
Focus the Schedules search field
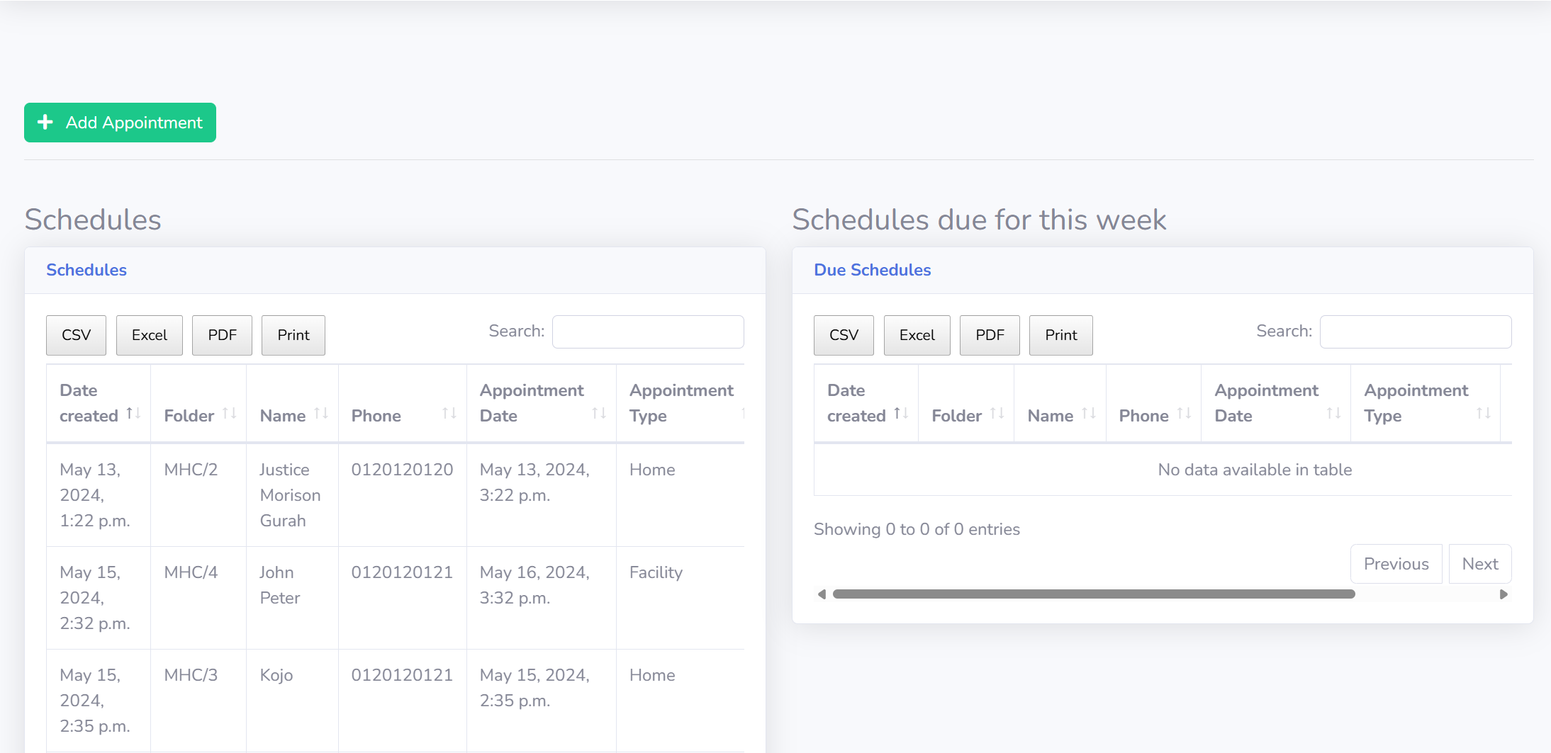pos(648,332)
